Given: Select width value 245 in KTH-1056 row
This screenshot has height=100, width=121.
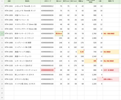Looking at the screenshot, I should 59,20.
